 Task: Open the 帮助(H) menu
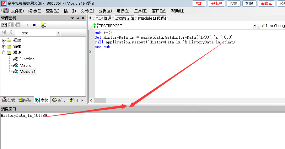[178, 11]
